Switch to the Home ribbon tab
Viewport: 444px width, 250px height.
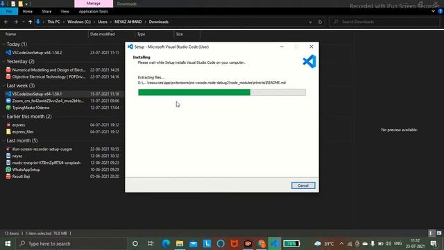pos(28,11)
